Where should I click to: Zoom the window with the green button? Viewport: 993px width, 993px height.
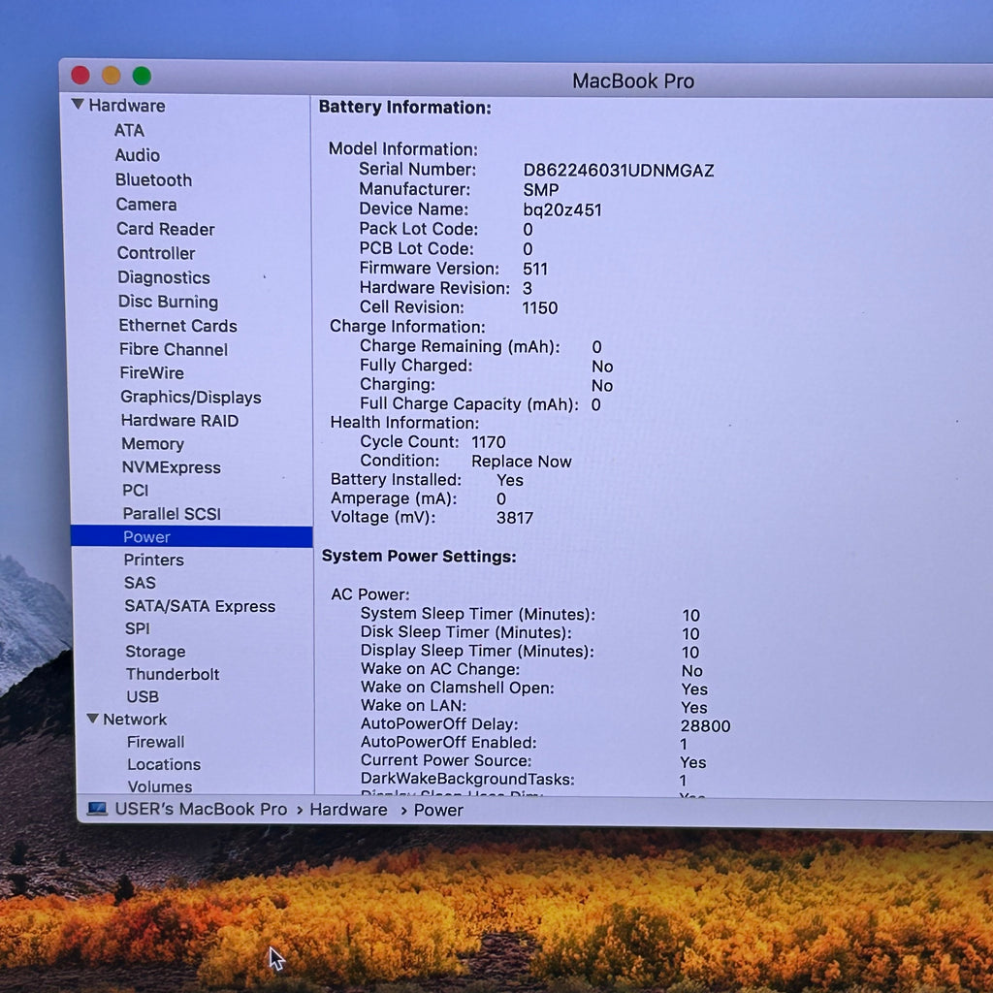(x=142, y=76)
